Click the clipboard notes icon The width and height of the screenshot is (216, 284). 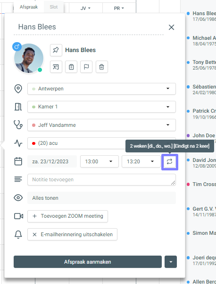coord(71,67)
